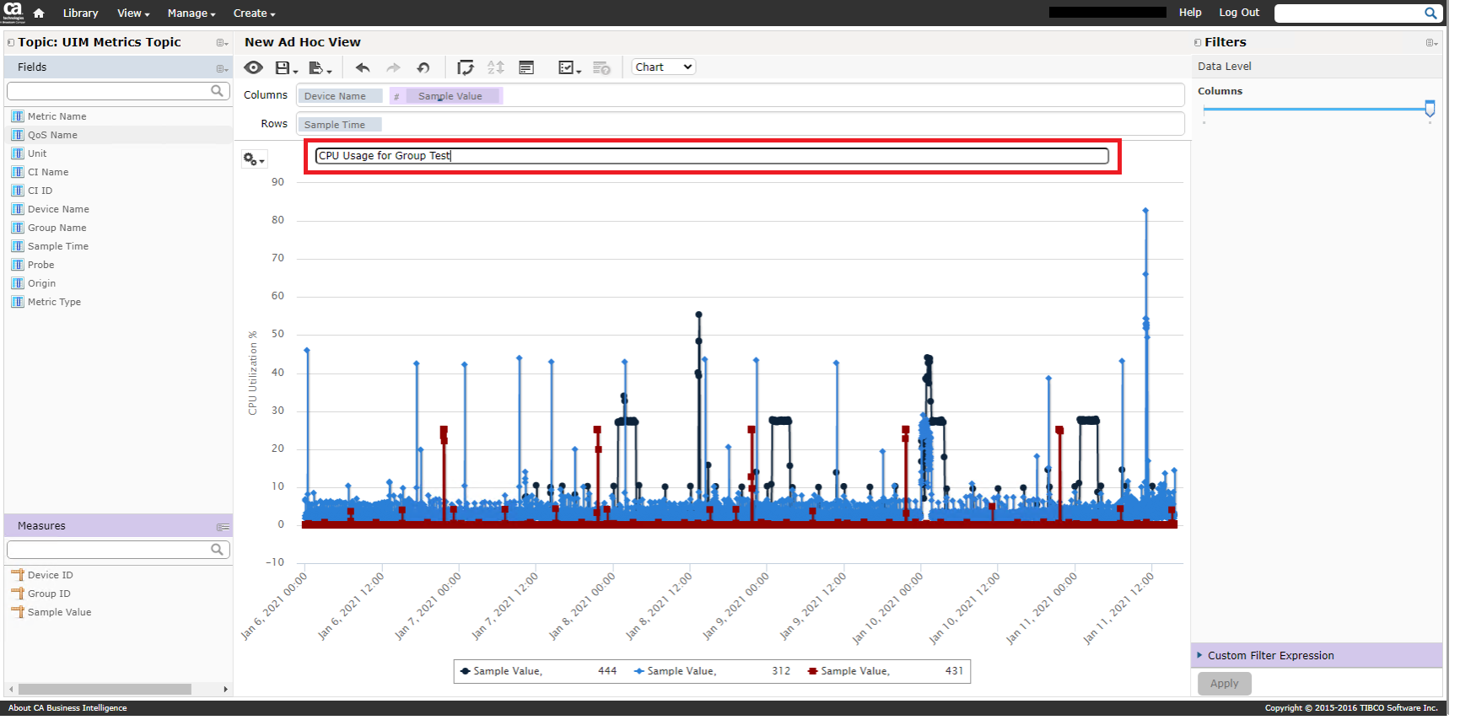This screenshot has width=1460, height=720.
Task: Open the gear chart options dropdown
Action: [253, 159]
